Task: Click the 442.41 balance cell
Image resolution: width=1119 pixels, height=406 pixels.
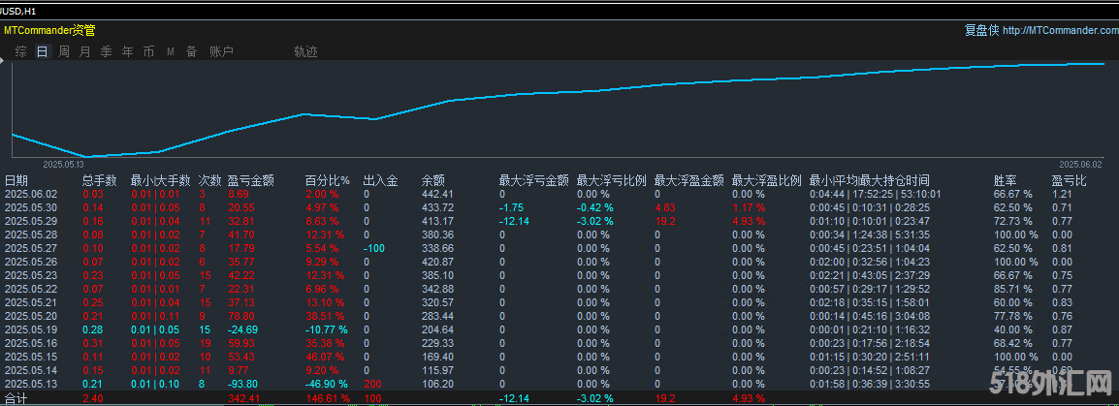Action: [x=437, y=194]
